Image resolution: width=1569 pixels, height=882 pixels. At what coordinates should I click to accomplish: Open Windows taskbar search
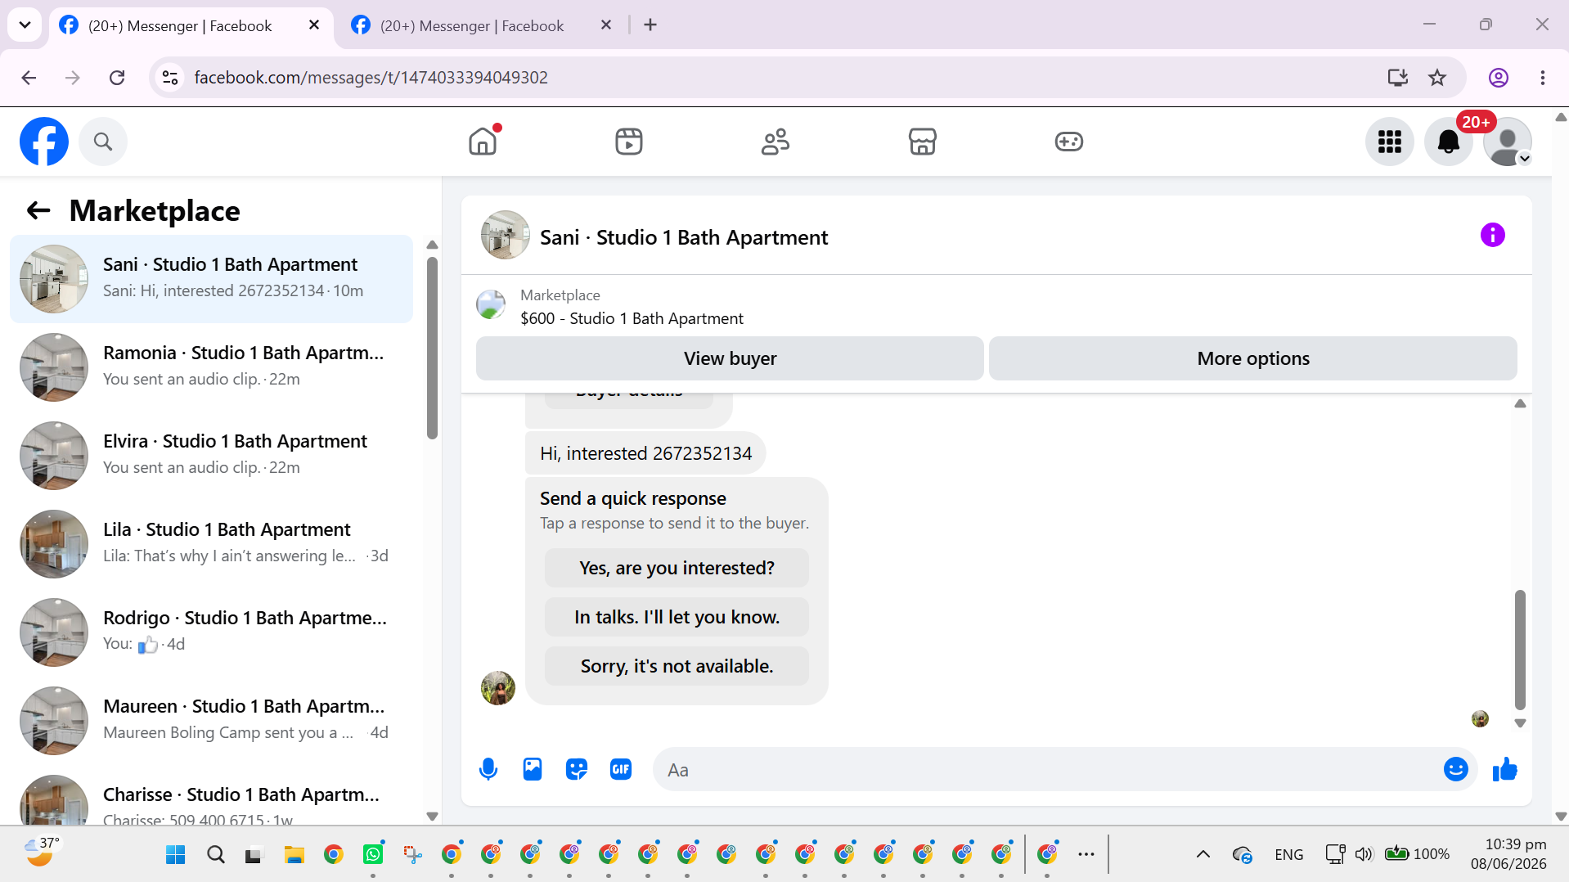pyautogui.click(x=215, y=855)
